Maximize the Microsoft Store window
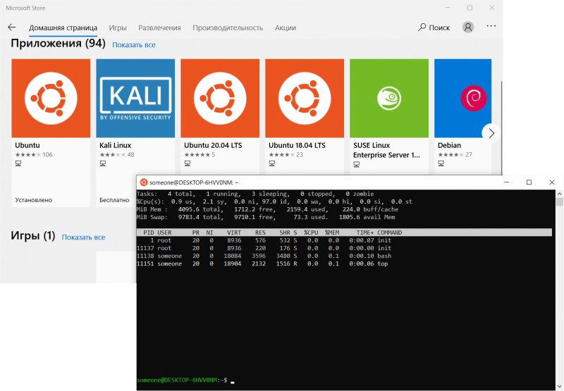Viewport: 564px width, 391px height. pos(470,8)
